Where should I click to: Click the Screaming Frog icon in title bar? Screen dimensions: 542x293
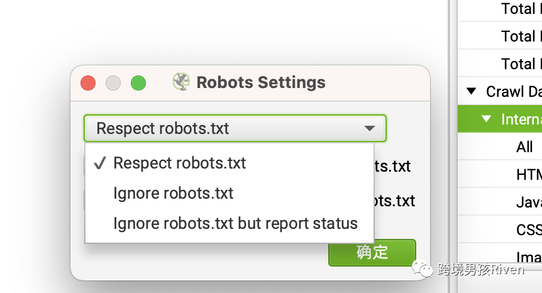(181, 82)
